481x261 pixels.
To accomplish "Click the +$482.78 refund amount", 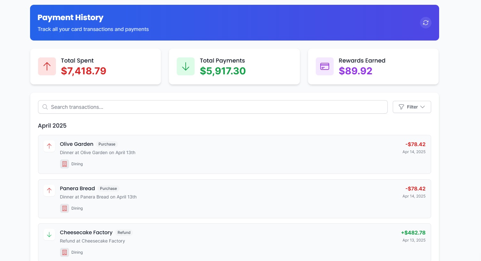I will click(x=413, y=233).
